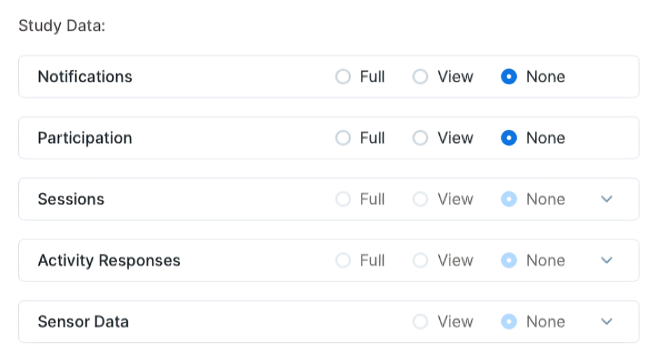
Task: Set Participation permission to View
Action: (421, 138)
